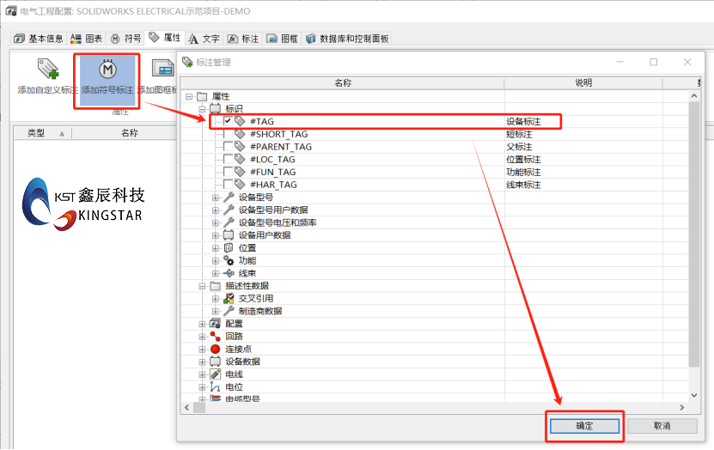Open the 数据库和控制面板 tab
The height and width of the screenshot is (450, 714).
tap(346, 39)
